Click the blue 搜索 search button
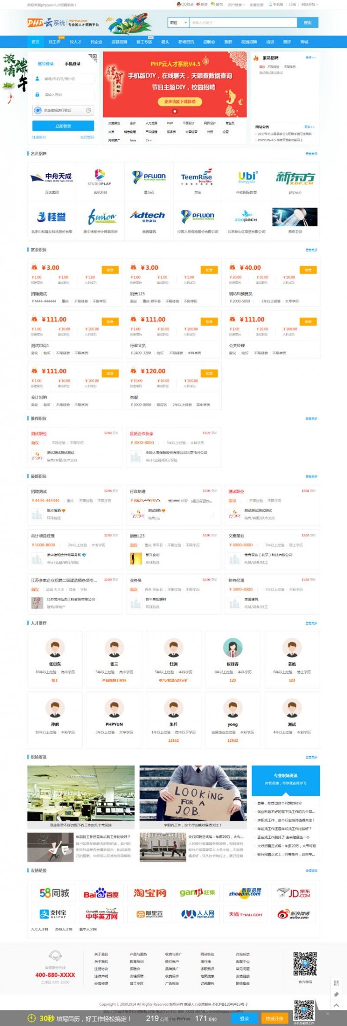The image size is (347, 1026). click(x=308, y=22)
